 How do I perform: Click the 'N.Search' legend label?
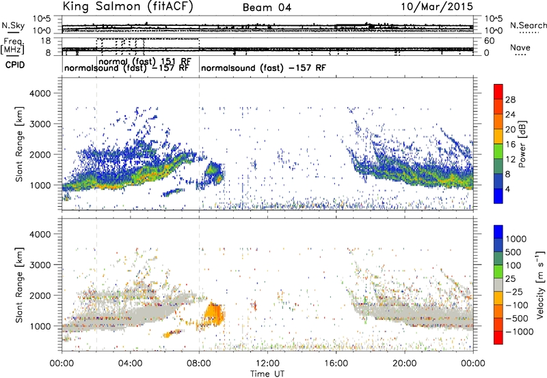528,25
